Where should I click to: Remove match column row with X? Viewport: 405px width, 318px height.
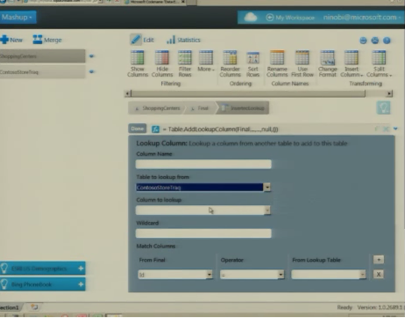[378, 274]
